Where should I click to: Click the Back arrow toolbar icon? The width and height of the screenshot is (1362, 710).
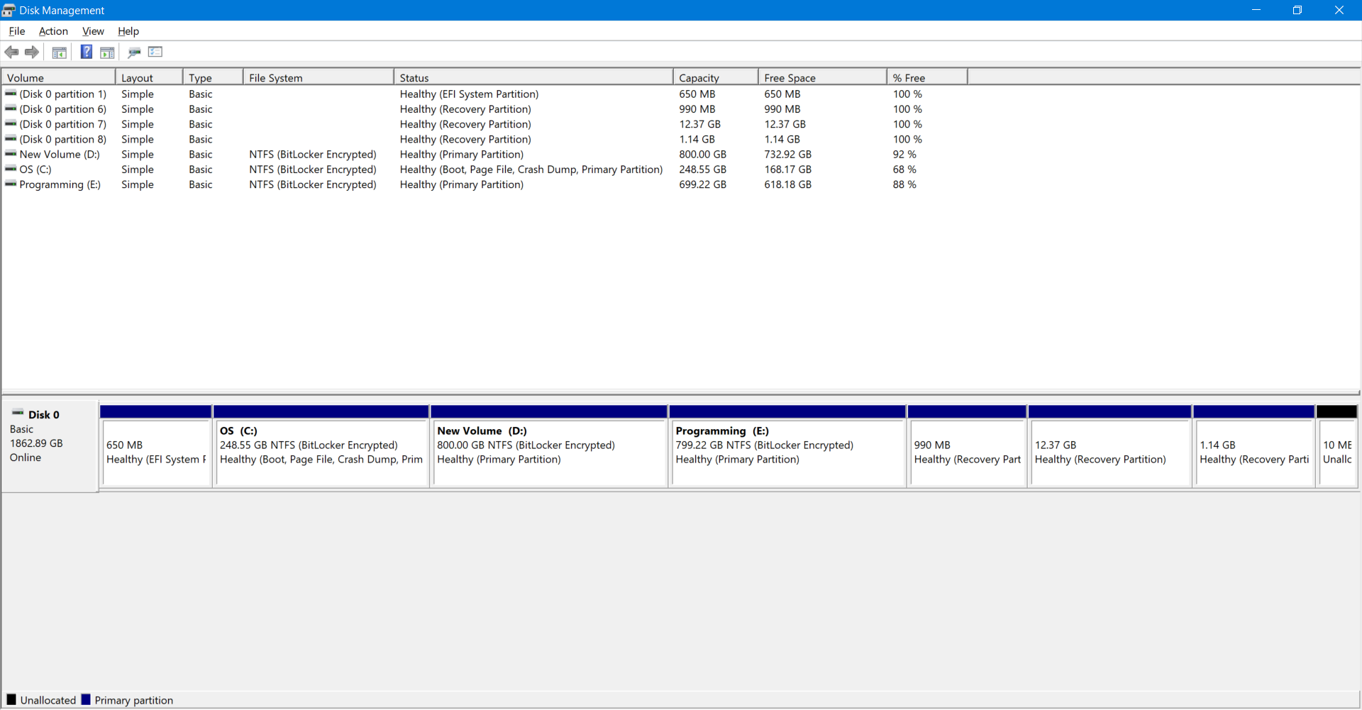pos(11,52)
